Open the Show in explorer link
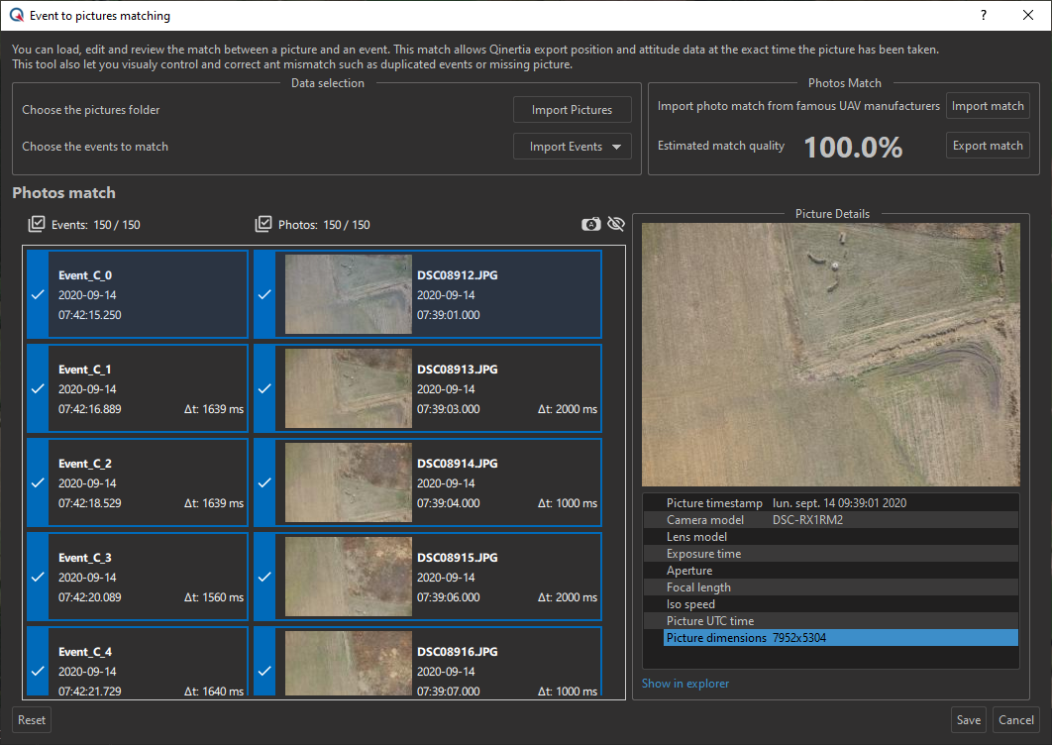 (x=685, y=684)
